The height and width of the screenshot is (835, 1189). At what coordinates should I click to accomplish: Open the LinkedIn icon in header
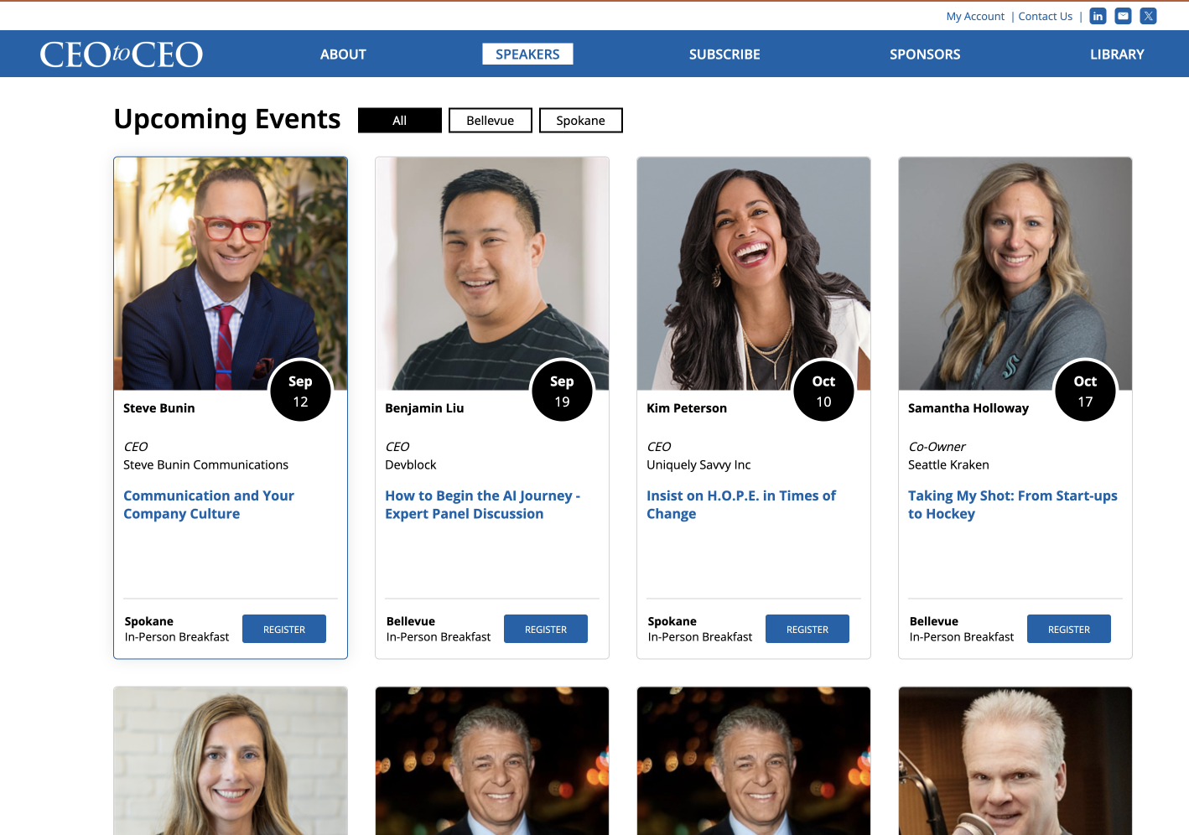click(1098, 16)
